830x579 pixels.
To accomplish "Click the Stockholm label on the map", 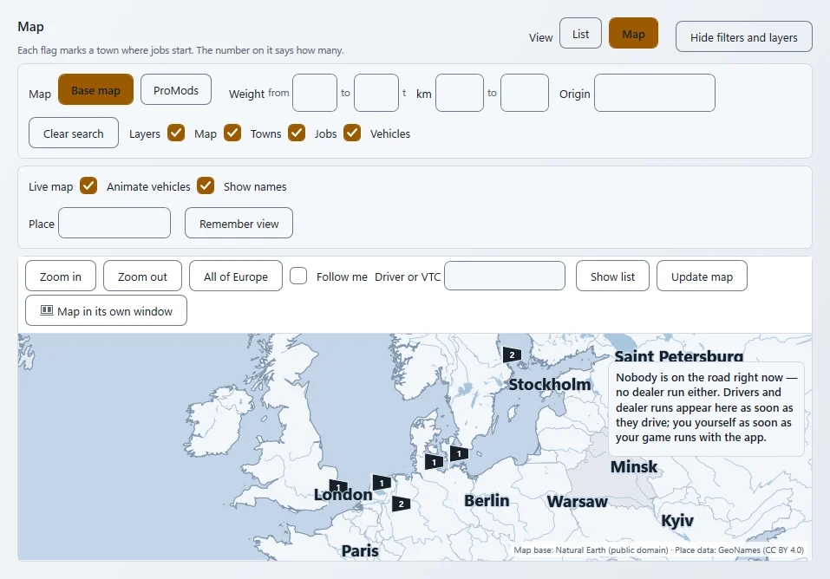I will (x=550, y=384).
